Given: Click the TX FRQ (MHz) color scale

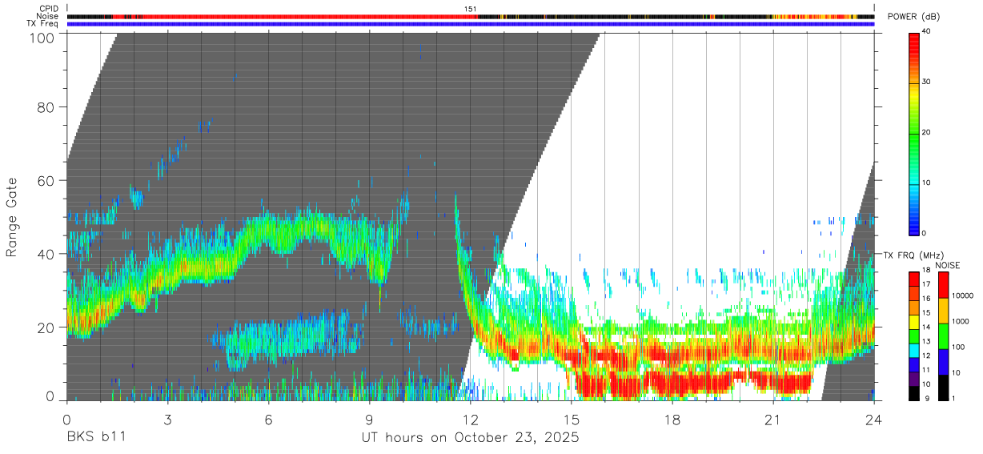Looking at the screenshot, I should [913, 335].
